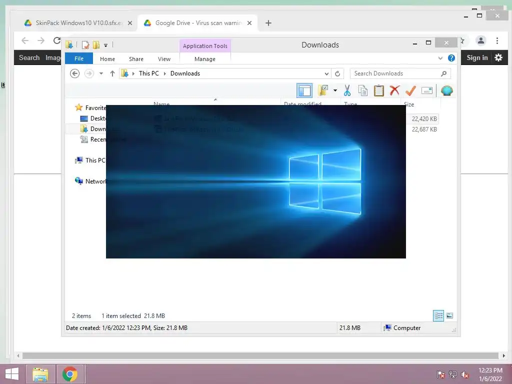Click the Chrome horizontal scrollbar
Screen dimensions: 512x384
click(260, 355)
